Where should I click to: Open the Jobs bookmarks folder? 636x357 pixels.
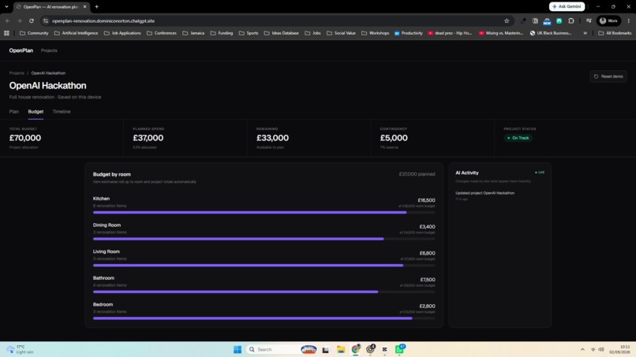tap(312, 33)
